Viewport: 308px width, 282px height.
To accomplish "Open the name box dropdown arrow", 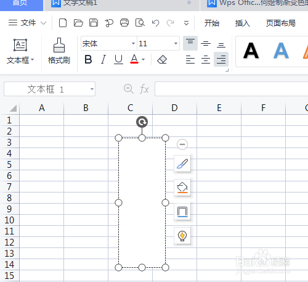I will coord(92,89).
